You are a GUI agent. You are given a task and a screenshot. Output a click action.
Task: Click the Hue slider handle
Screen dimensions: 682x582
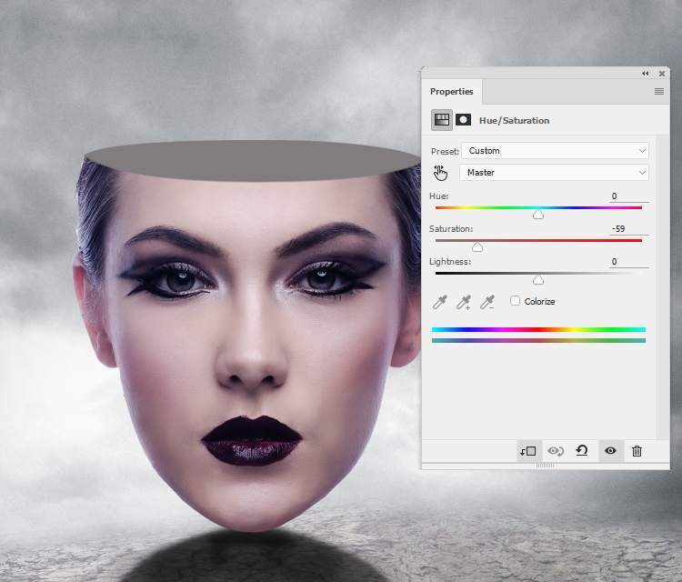coord(538,215)
